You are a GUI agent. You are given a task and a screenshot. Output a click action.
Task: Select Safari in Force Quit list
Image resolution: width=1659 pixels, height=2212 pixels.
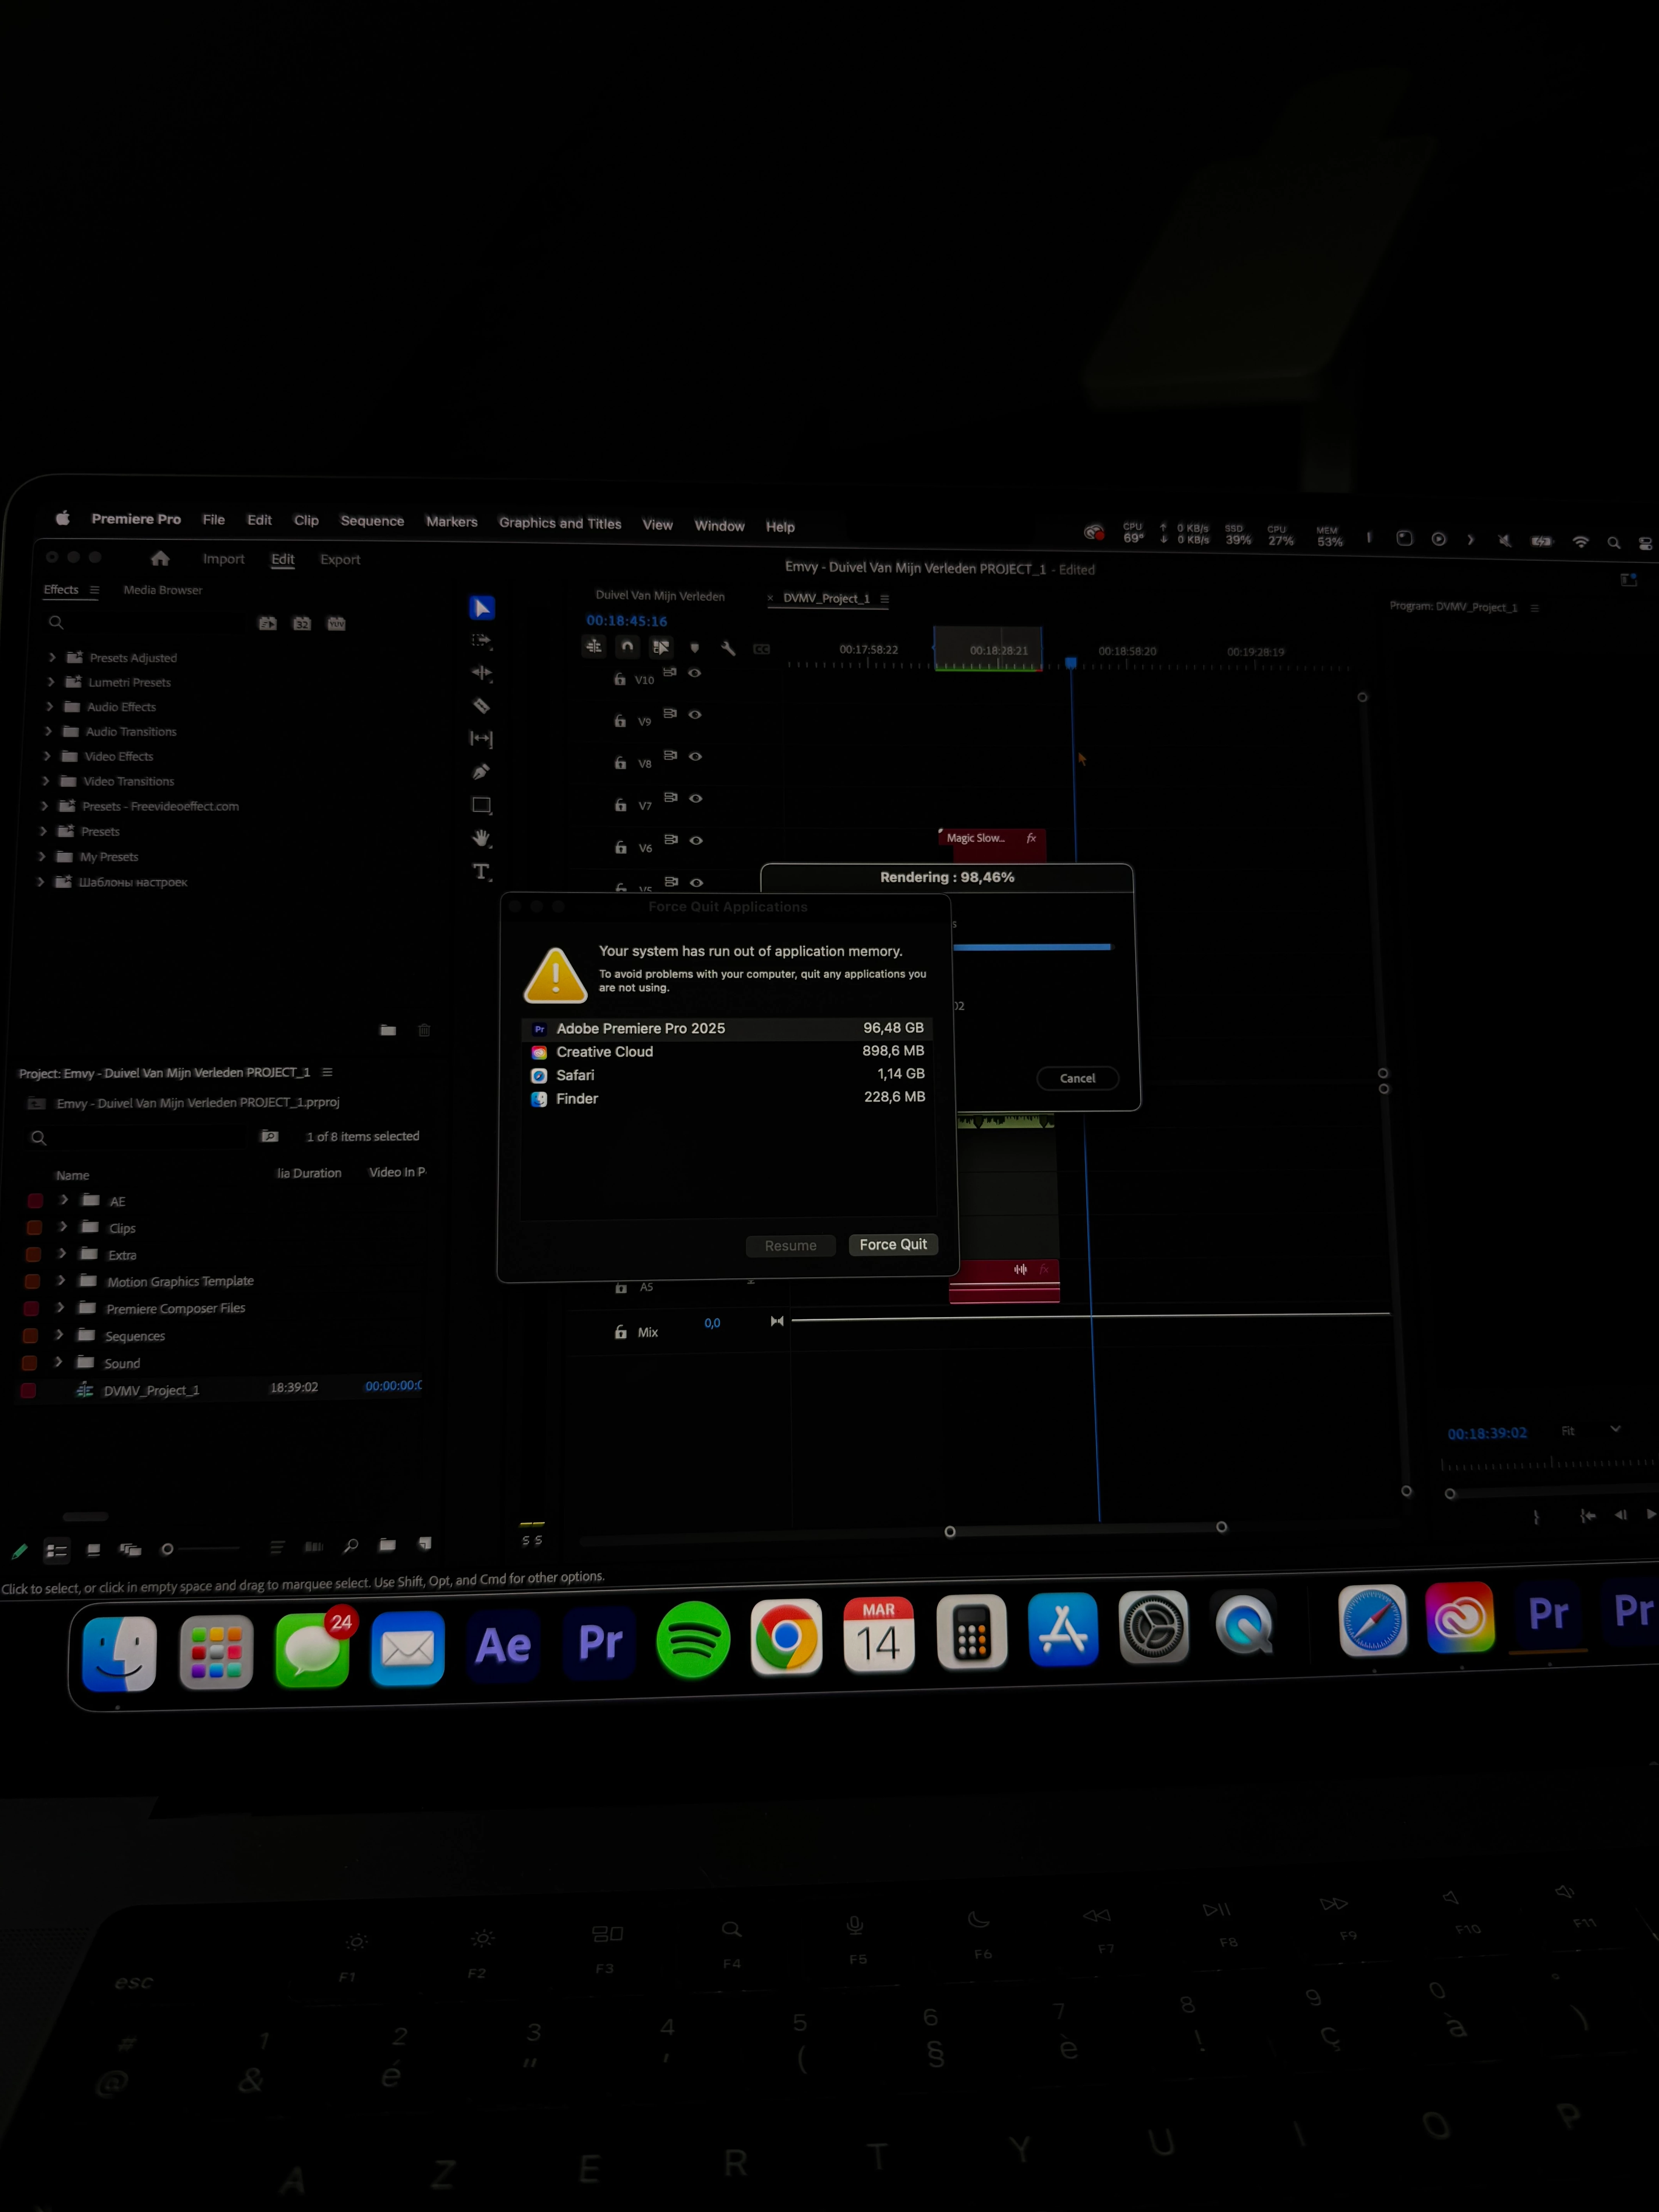coord(727,1075)
